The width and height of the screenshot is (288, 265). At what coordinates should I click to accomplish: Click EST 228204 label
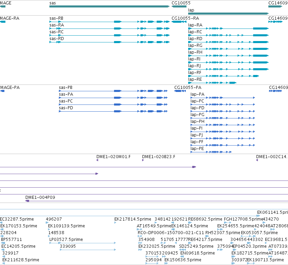pyautogui.click(x=8, y=233)
